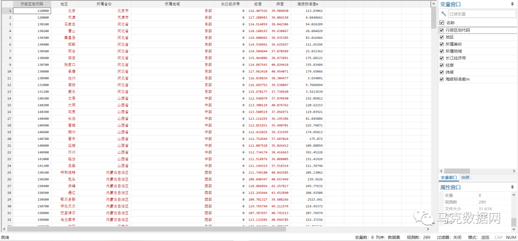Screen dimensions: 518x241
Task: Click the data grid scroll-right arrow
Action: click(428, 229)
